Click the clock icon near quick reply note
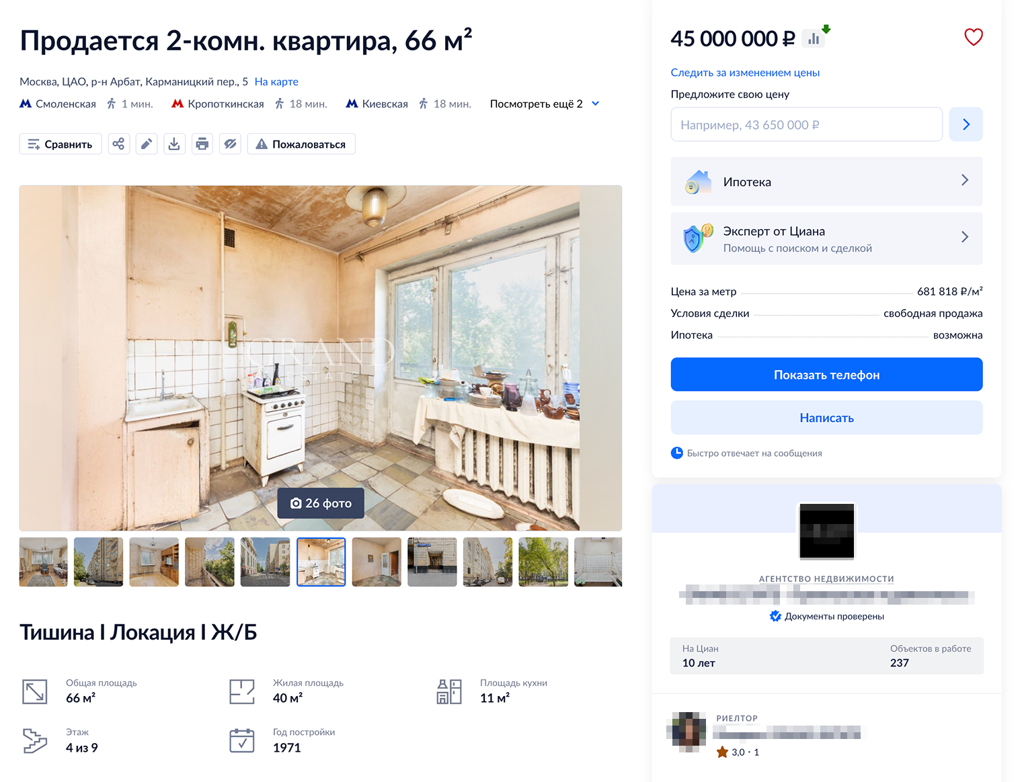This screenshot has height=782, width=1022. (x=677, y=453)
